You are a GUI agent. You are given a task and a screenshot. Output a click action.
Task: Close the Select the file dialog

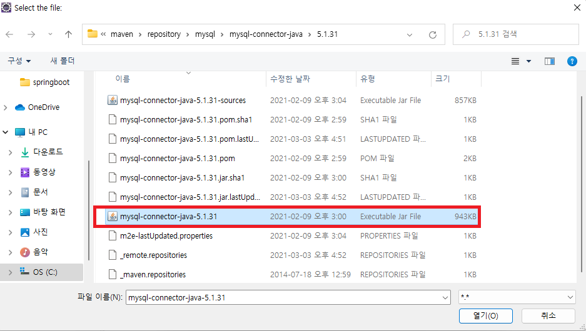pyautogui.click(x=577, y=7)
